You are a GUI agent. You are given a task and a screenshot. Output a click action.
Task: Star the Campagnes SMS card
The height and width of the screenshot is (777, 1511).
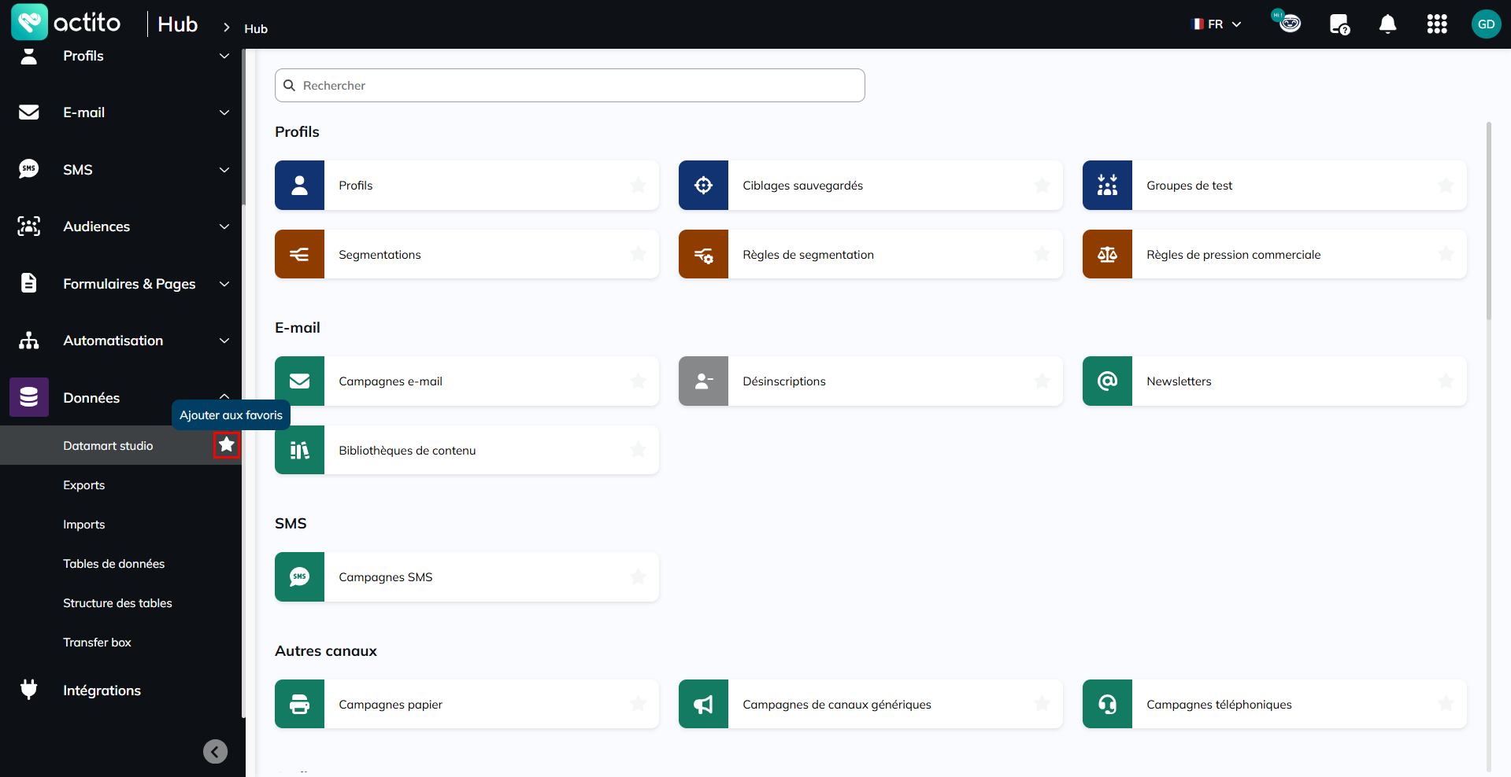point(638,577)
